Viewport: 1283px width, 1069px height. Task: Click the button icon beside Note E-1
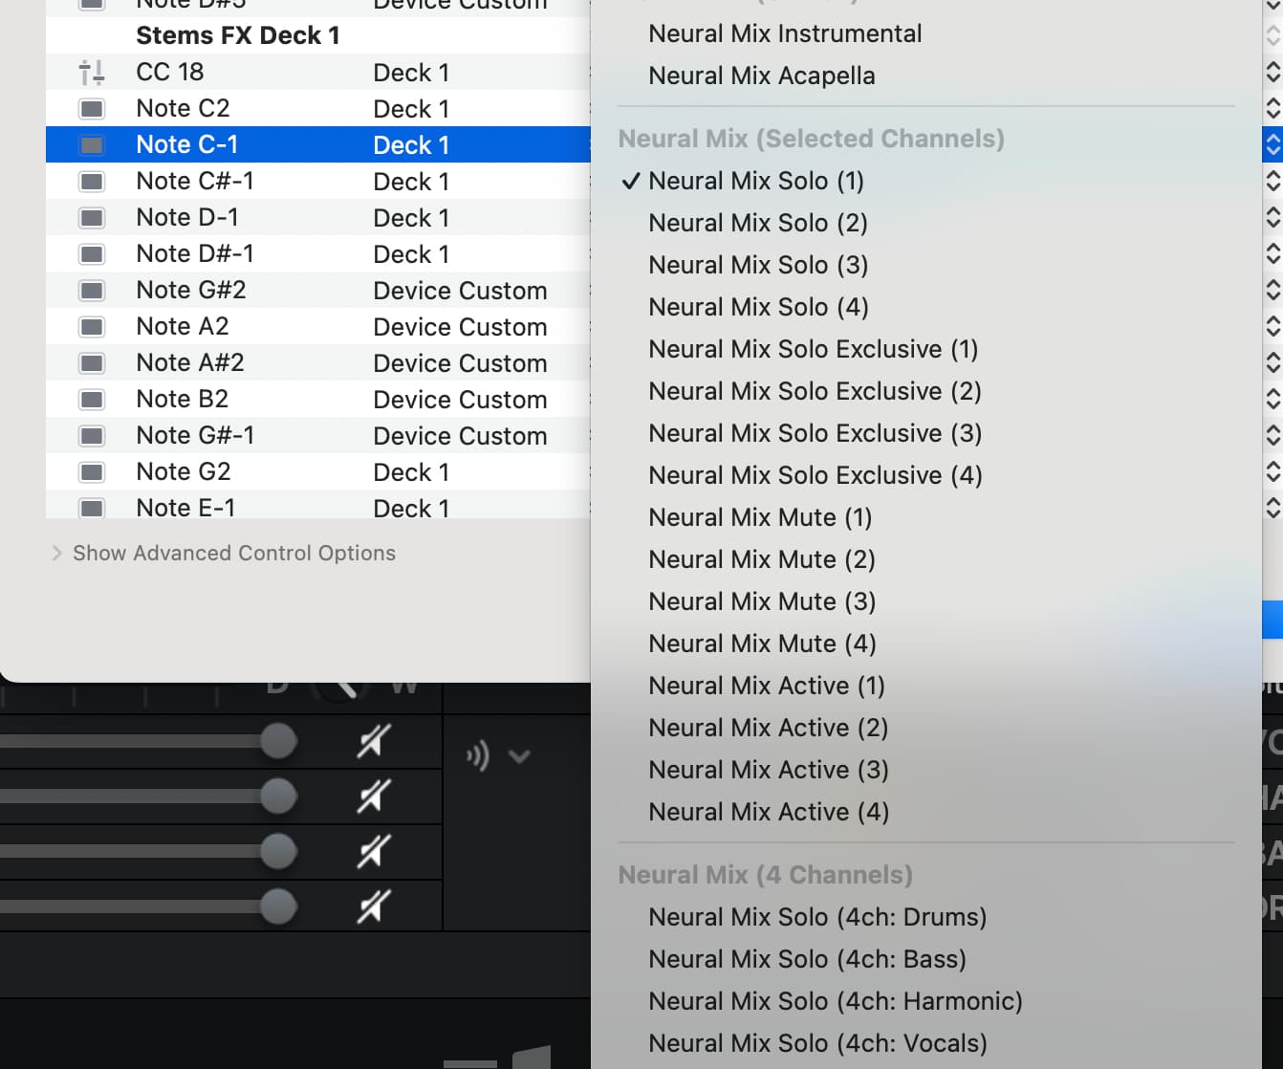coord(92,508)
